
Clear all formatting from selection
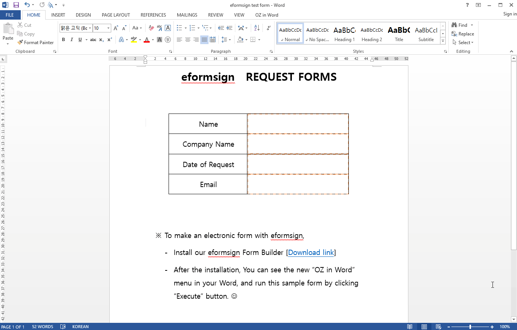151,28
